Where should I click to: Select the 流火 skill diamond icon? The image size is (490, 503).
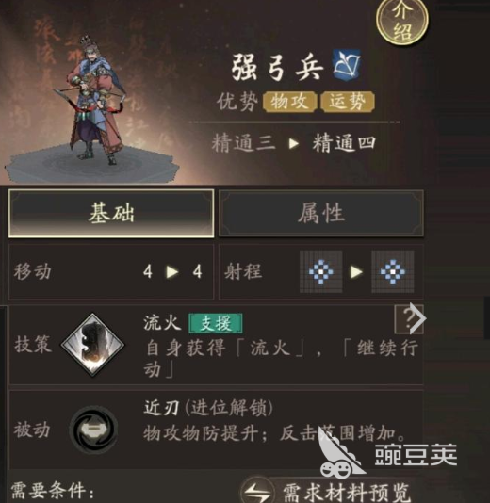tap(92, 344)
